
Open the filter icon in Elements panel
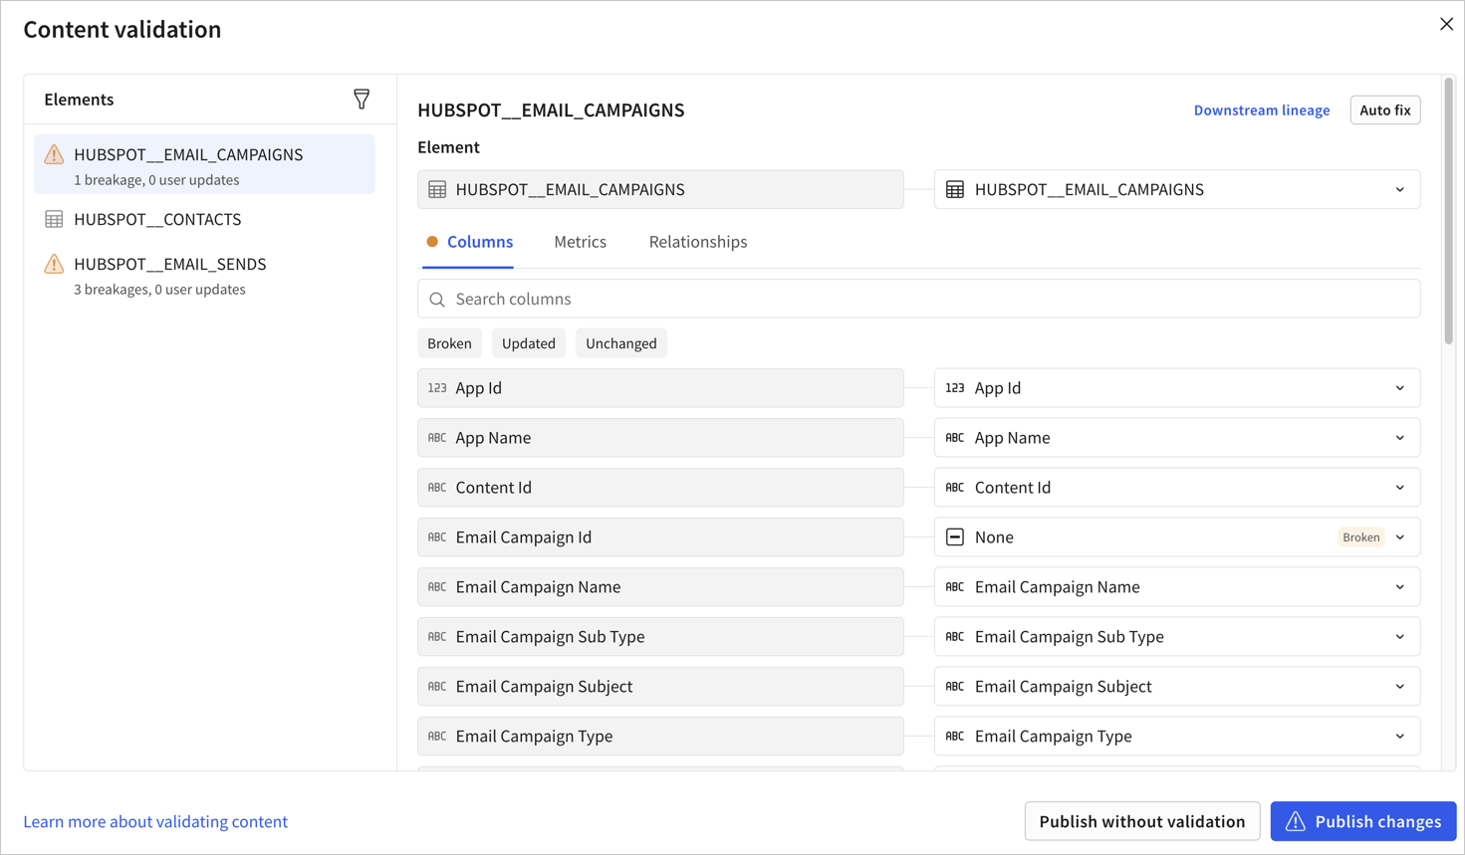point(362,99)
